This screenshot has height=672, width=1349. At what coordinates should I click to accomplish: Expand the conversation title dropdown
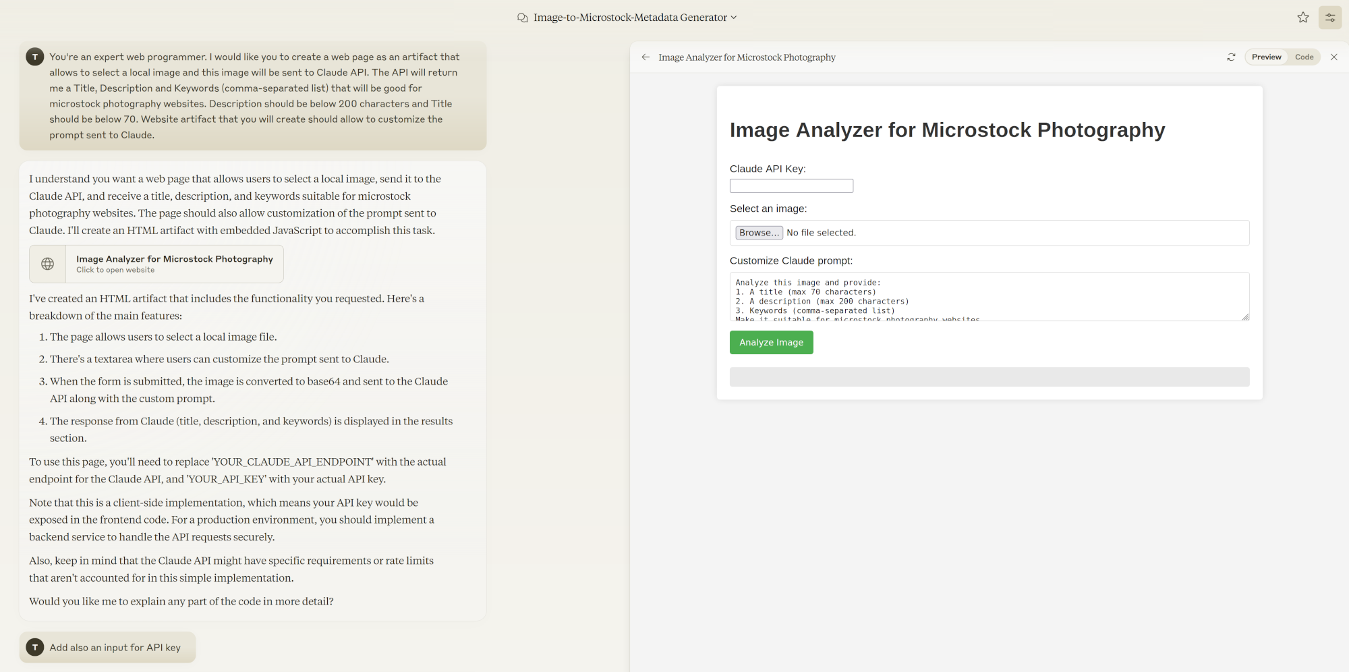(734, 18)
